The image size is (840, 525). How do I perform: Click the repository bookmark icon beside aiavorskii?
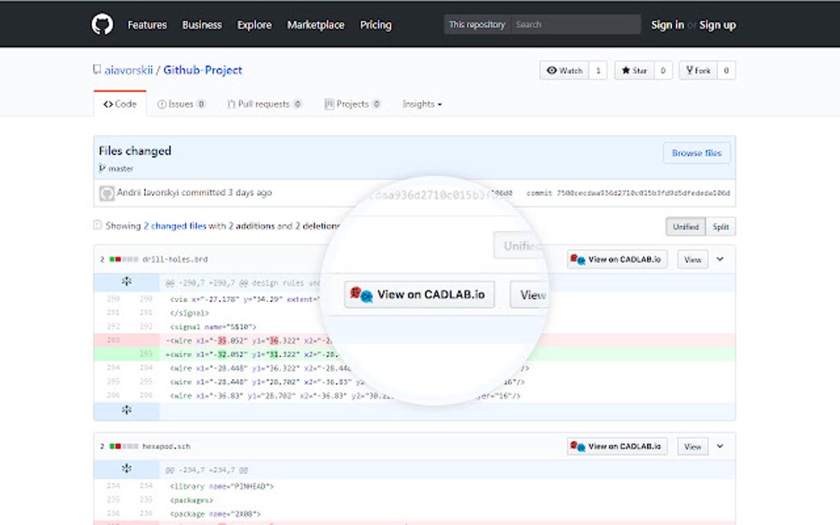[96, 69]
